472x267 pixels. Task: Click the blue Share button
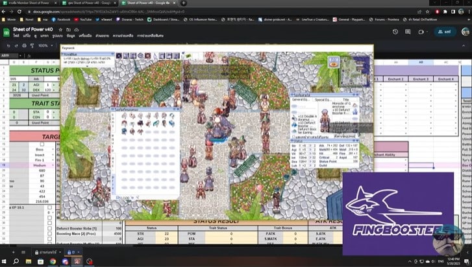tap(445, 32)
